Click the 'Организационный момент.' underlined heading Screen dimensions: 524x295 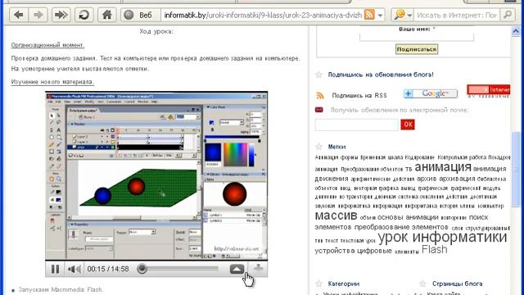[47, 45]
